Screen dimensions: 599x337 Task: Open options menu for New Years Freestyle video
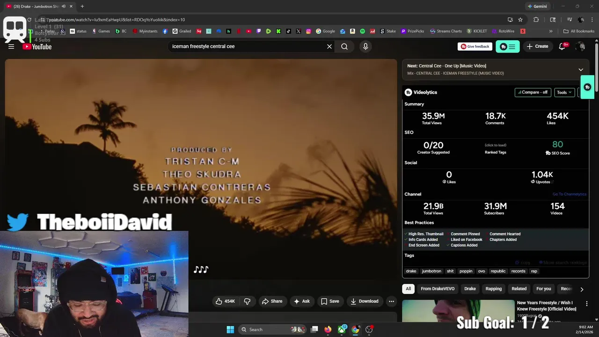click(x=587, y=304)
